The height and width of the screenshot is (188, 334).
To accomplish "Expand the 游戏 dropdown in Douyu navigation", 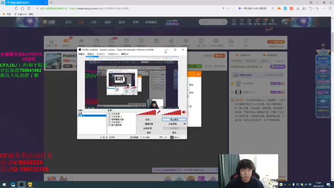I will tap(122, 22).
